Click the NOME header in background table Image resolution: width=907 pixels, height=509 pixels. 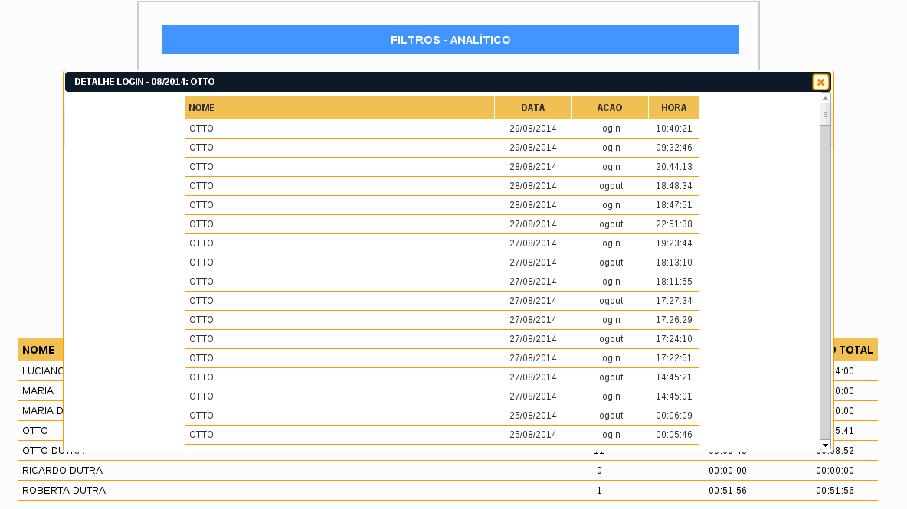tap(38, 350)
